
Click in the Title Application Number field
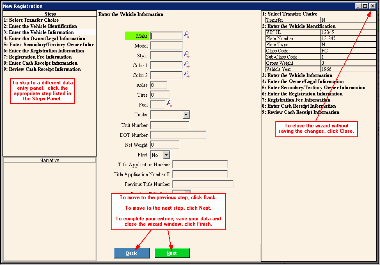[200, 164]
